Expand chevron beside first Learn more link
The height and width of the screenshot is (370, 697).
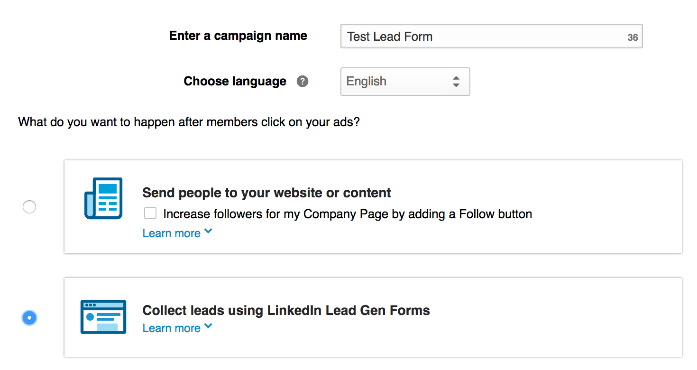coord(209,231)
